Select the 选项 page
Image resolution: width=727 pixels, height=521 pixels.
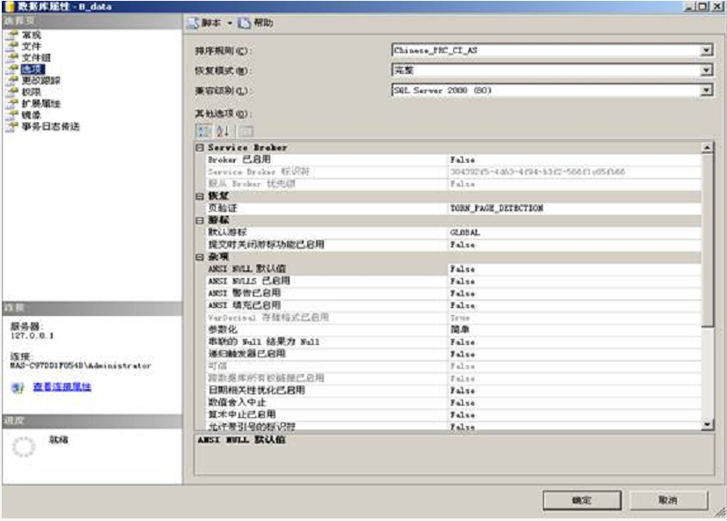33,69
